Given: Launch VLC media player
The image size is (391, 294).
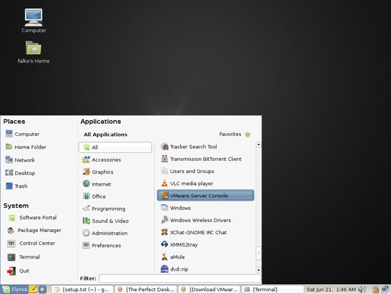Looking at the screenshot, I should pos(205,184).
